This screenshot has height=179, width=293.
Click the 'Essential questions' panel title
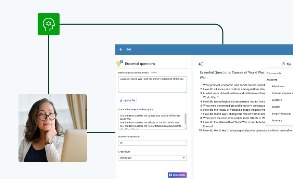140,64
